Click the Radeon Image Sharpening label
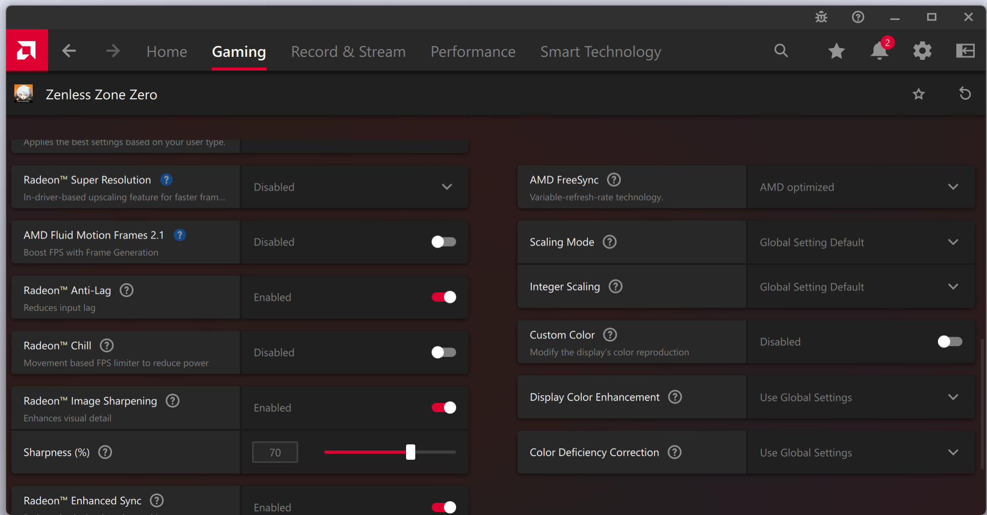This screenshot has height=515, width=987. point(90,401)
